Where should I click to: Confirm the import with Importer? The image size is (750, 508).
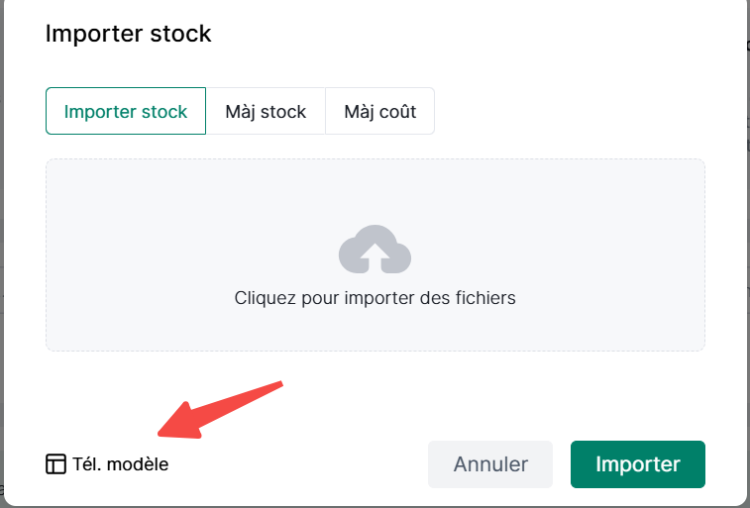[x=637, y=464]
